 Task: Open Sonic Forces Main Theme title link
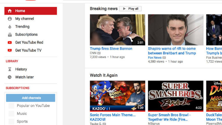pos(112,117)
